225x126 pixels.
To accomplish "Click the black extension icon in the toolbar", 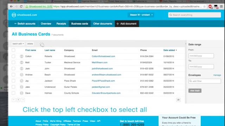I will [216, 7].
